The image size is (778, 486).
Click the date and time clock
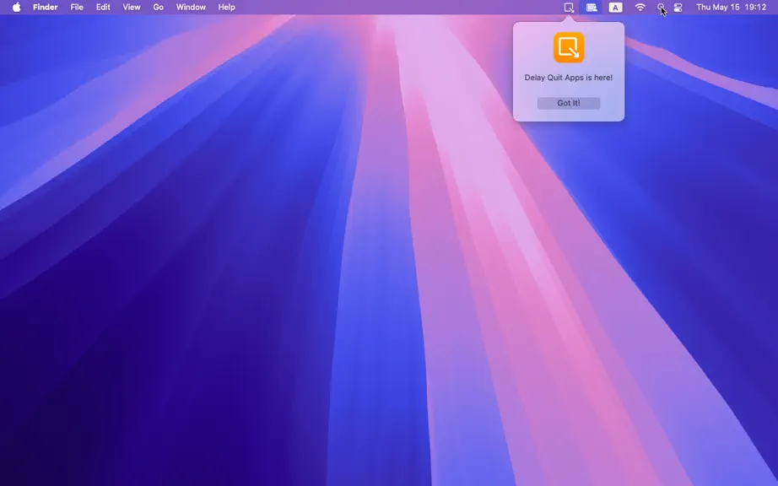732,7
